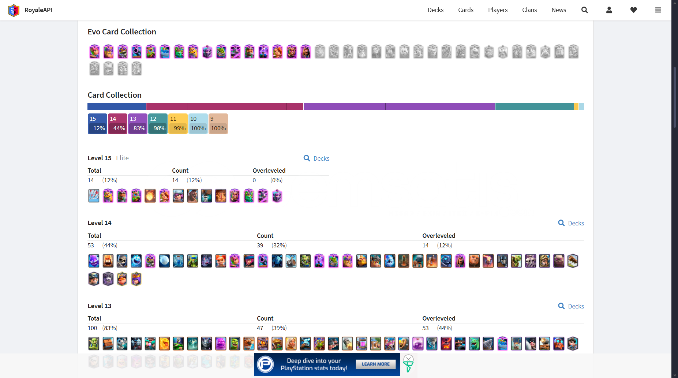
Task: Select the Minions card in Level 14
Action: (x=277, y=261)
